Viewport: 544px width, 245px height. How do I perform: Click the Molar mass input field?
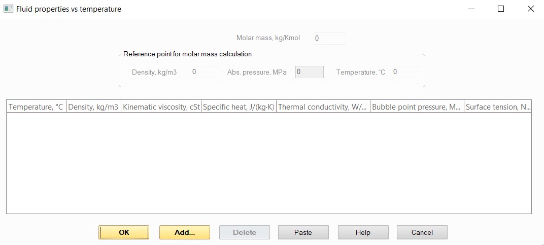click(329, 38)
